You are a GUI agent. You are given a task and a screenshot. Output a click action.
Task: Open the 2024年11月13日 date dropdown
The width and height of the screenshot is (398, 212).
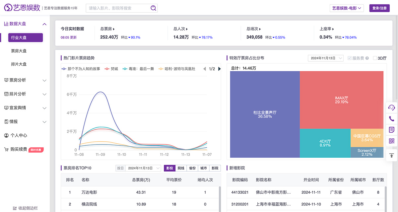325,58
